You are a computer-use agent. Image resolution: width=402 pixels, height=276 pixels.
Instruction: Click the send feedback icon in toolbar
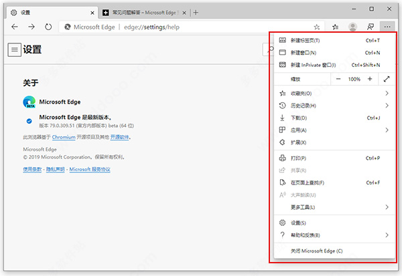(x=371, y=27)
